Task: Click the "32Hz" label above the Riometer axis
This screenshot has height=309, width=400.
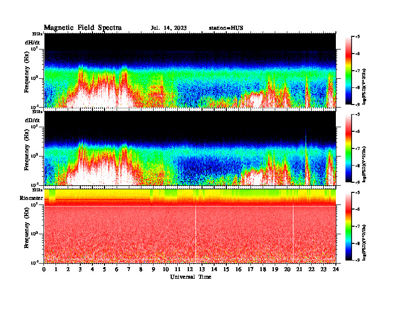Action: [37, 190]
